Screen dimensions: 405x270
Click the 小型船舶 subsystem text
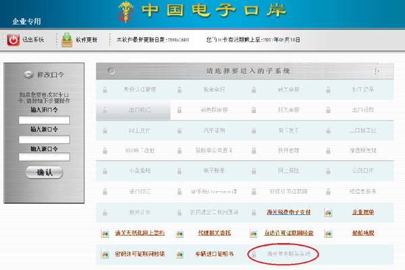click(140, 170)
